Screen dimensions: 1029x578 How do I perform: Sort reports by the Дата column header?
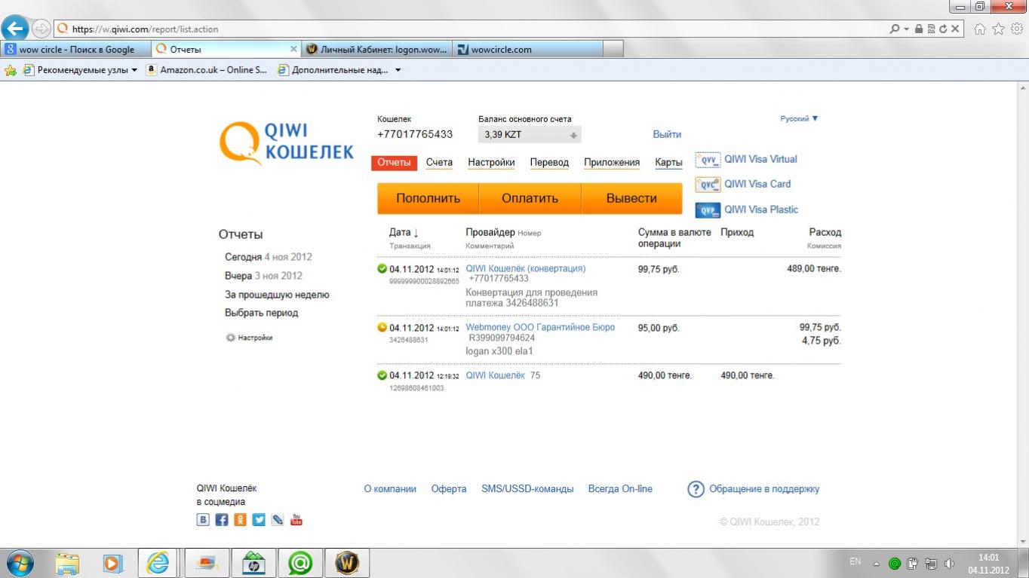pyautogui.click(x=404, y=232)
